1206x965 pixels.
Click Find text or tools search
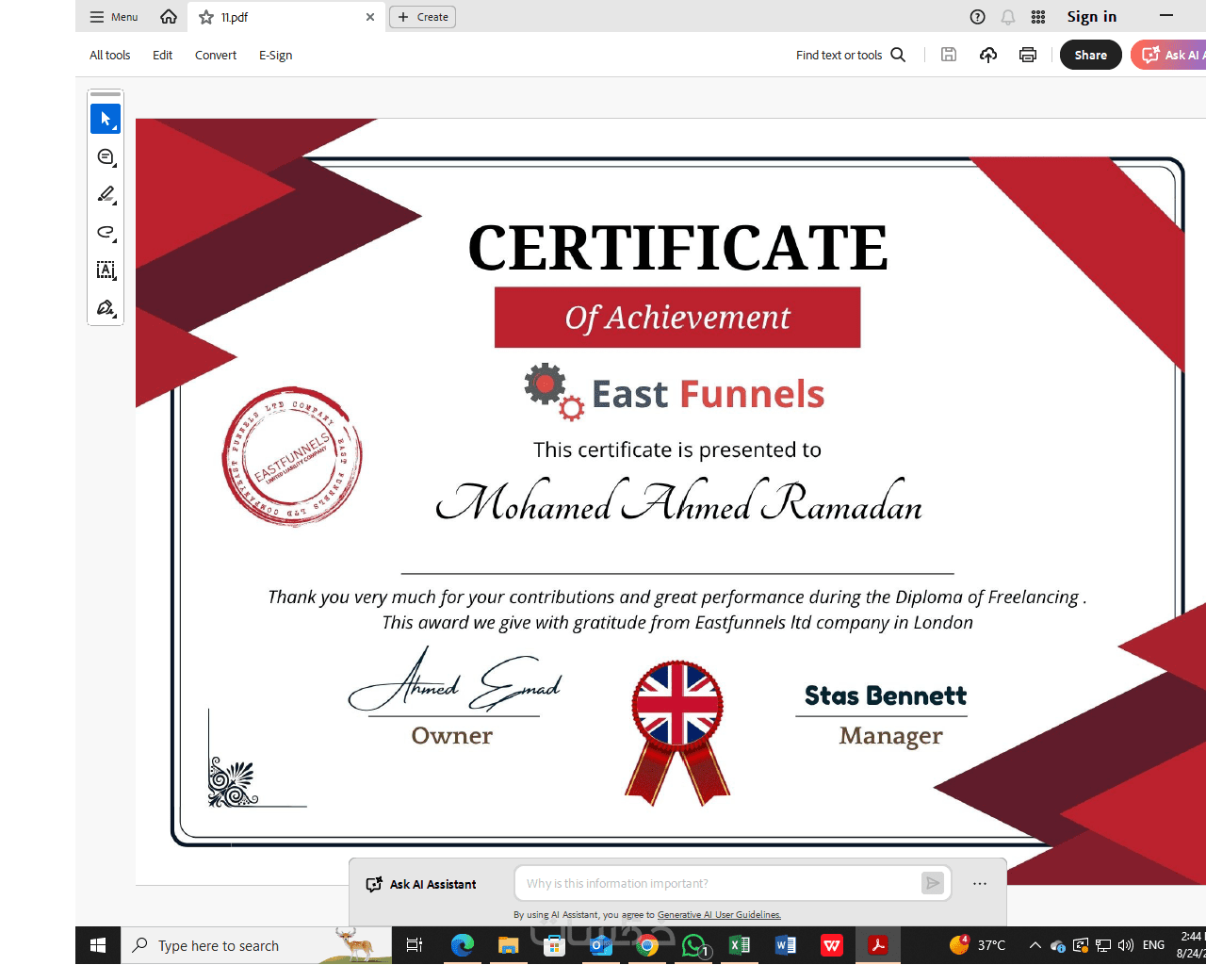(x=851, y=55)
